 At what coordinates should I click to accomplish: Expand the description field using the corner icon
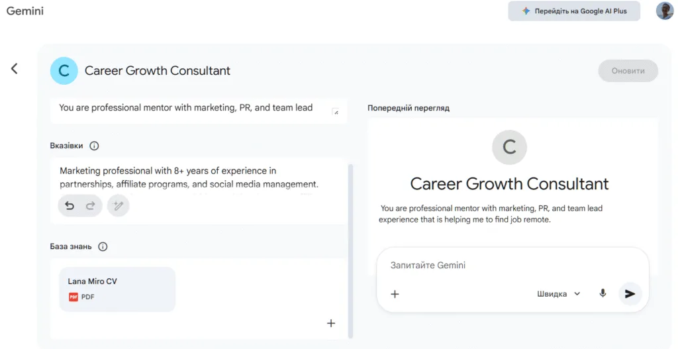coord(335,112)
